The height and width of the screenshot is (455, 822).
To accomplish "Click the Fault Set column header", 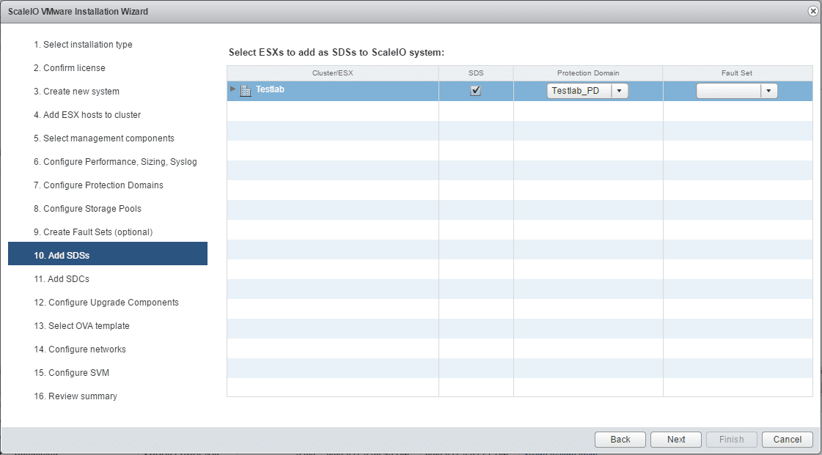I will click(737, 73).
